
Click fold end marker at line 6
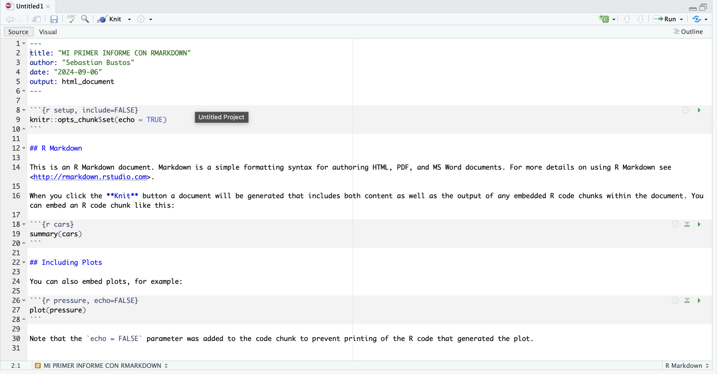tap(24, 91)
